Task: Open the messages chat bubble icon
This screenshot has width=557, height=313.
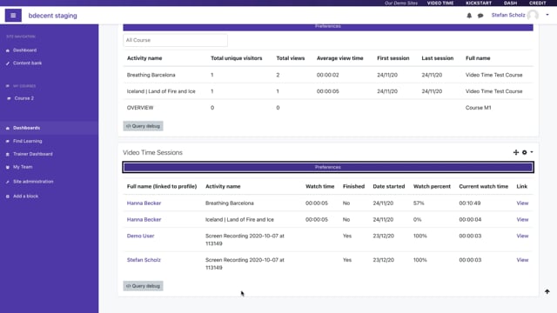Action: point(480,16)
